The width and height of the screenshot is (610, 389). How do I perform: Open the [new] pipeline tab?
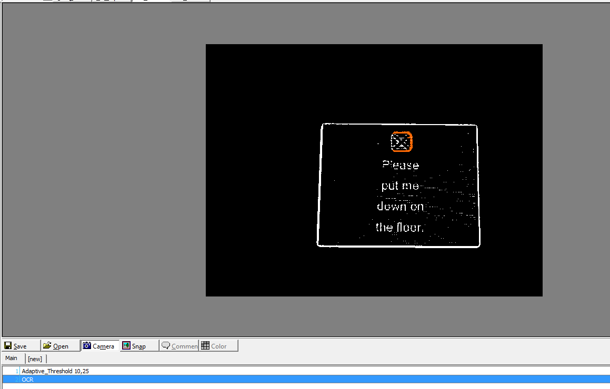click(35, 359)
